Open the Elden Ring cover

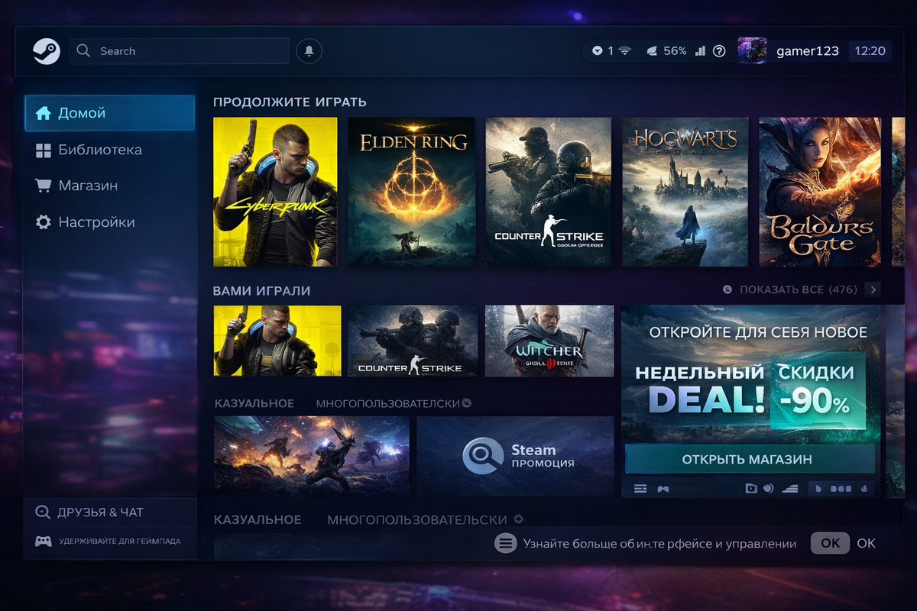(x=412, y=192)
